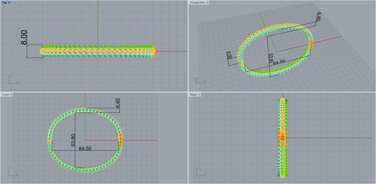Screen dimensions: 376x184
Task: Open the Front viewport dropdown arrow
Action: tap(12, 94)
